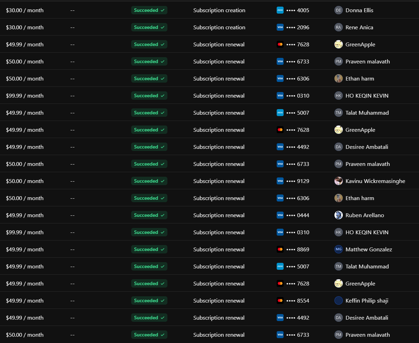This screenshot has height=343, width=419.
Task: Click Kavinu Wickremasinghe's profile picture
Action: pyautogui.click(x=339, y=181)
